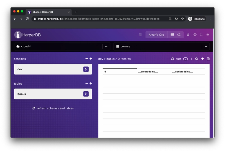225x152 pixels.
Task: Open the support lifebuoy icon
Action: pos(195,35)
